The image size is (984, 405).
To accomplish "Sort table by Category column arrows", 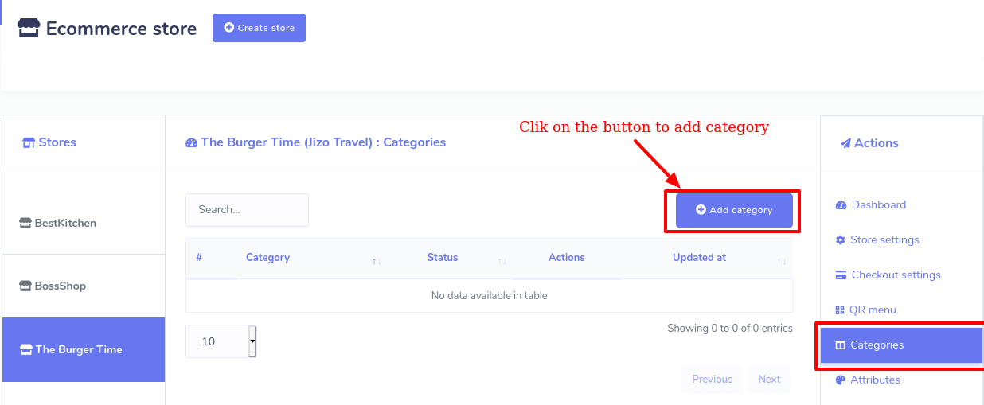I will pos(377,261).
